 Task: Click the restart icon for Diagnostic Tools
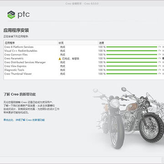coord(159,70)
